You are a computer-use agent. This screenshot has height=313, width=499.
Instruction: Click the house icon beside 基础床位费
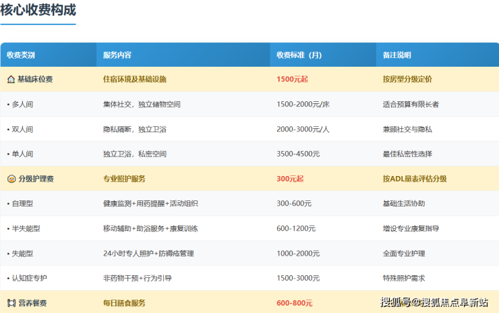pos(11,80)
